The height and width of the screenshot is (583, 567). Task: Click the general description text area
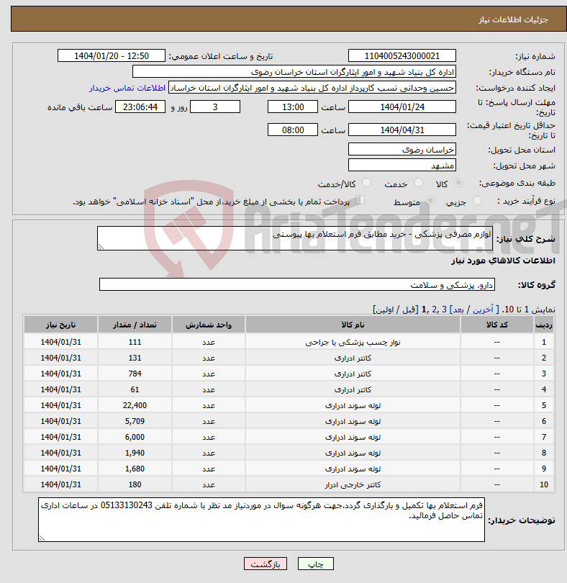pos(295,238)
